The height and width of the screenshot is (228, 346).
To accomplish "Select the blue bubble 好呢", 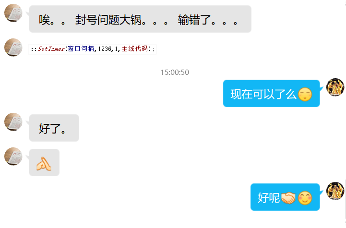I will [x=285, y=197].
